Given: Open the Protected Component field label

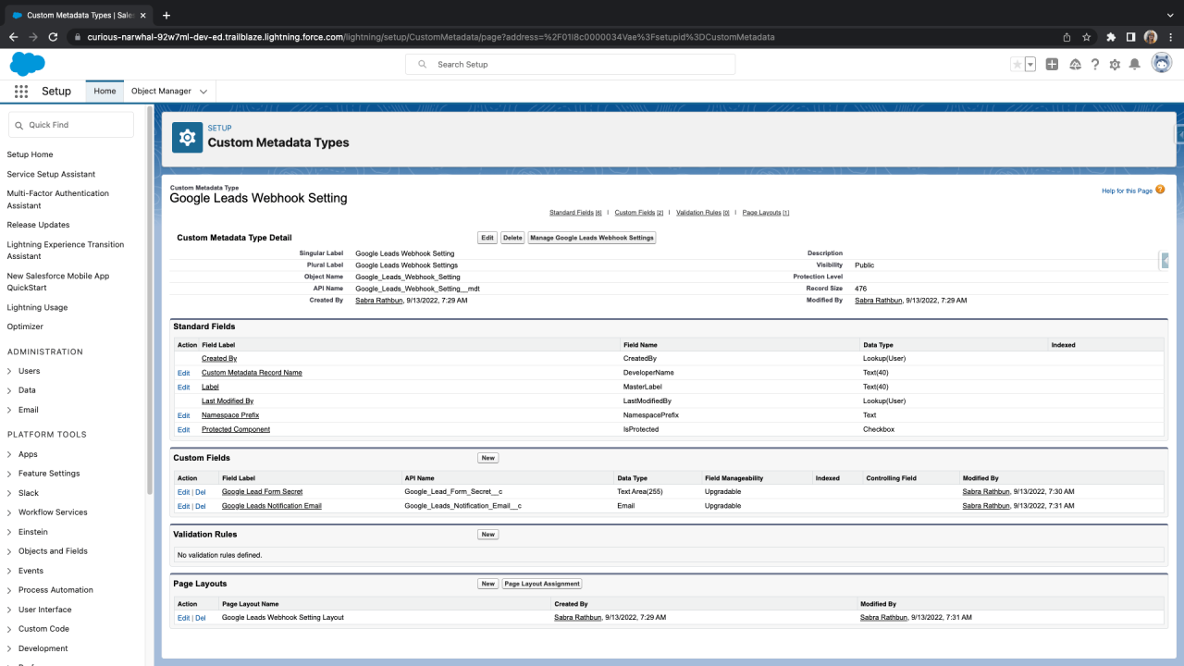Looking at the screenshot, I should click(x=236, y=429).
